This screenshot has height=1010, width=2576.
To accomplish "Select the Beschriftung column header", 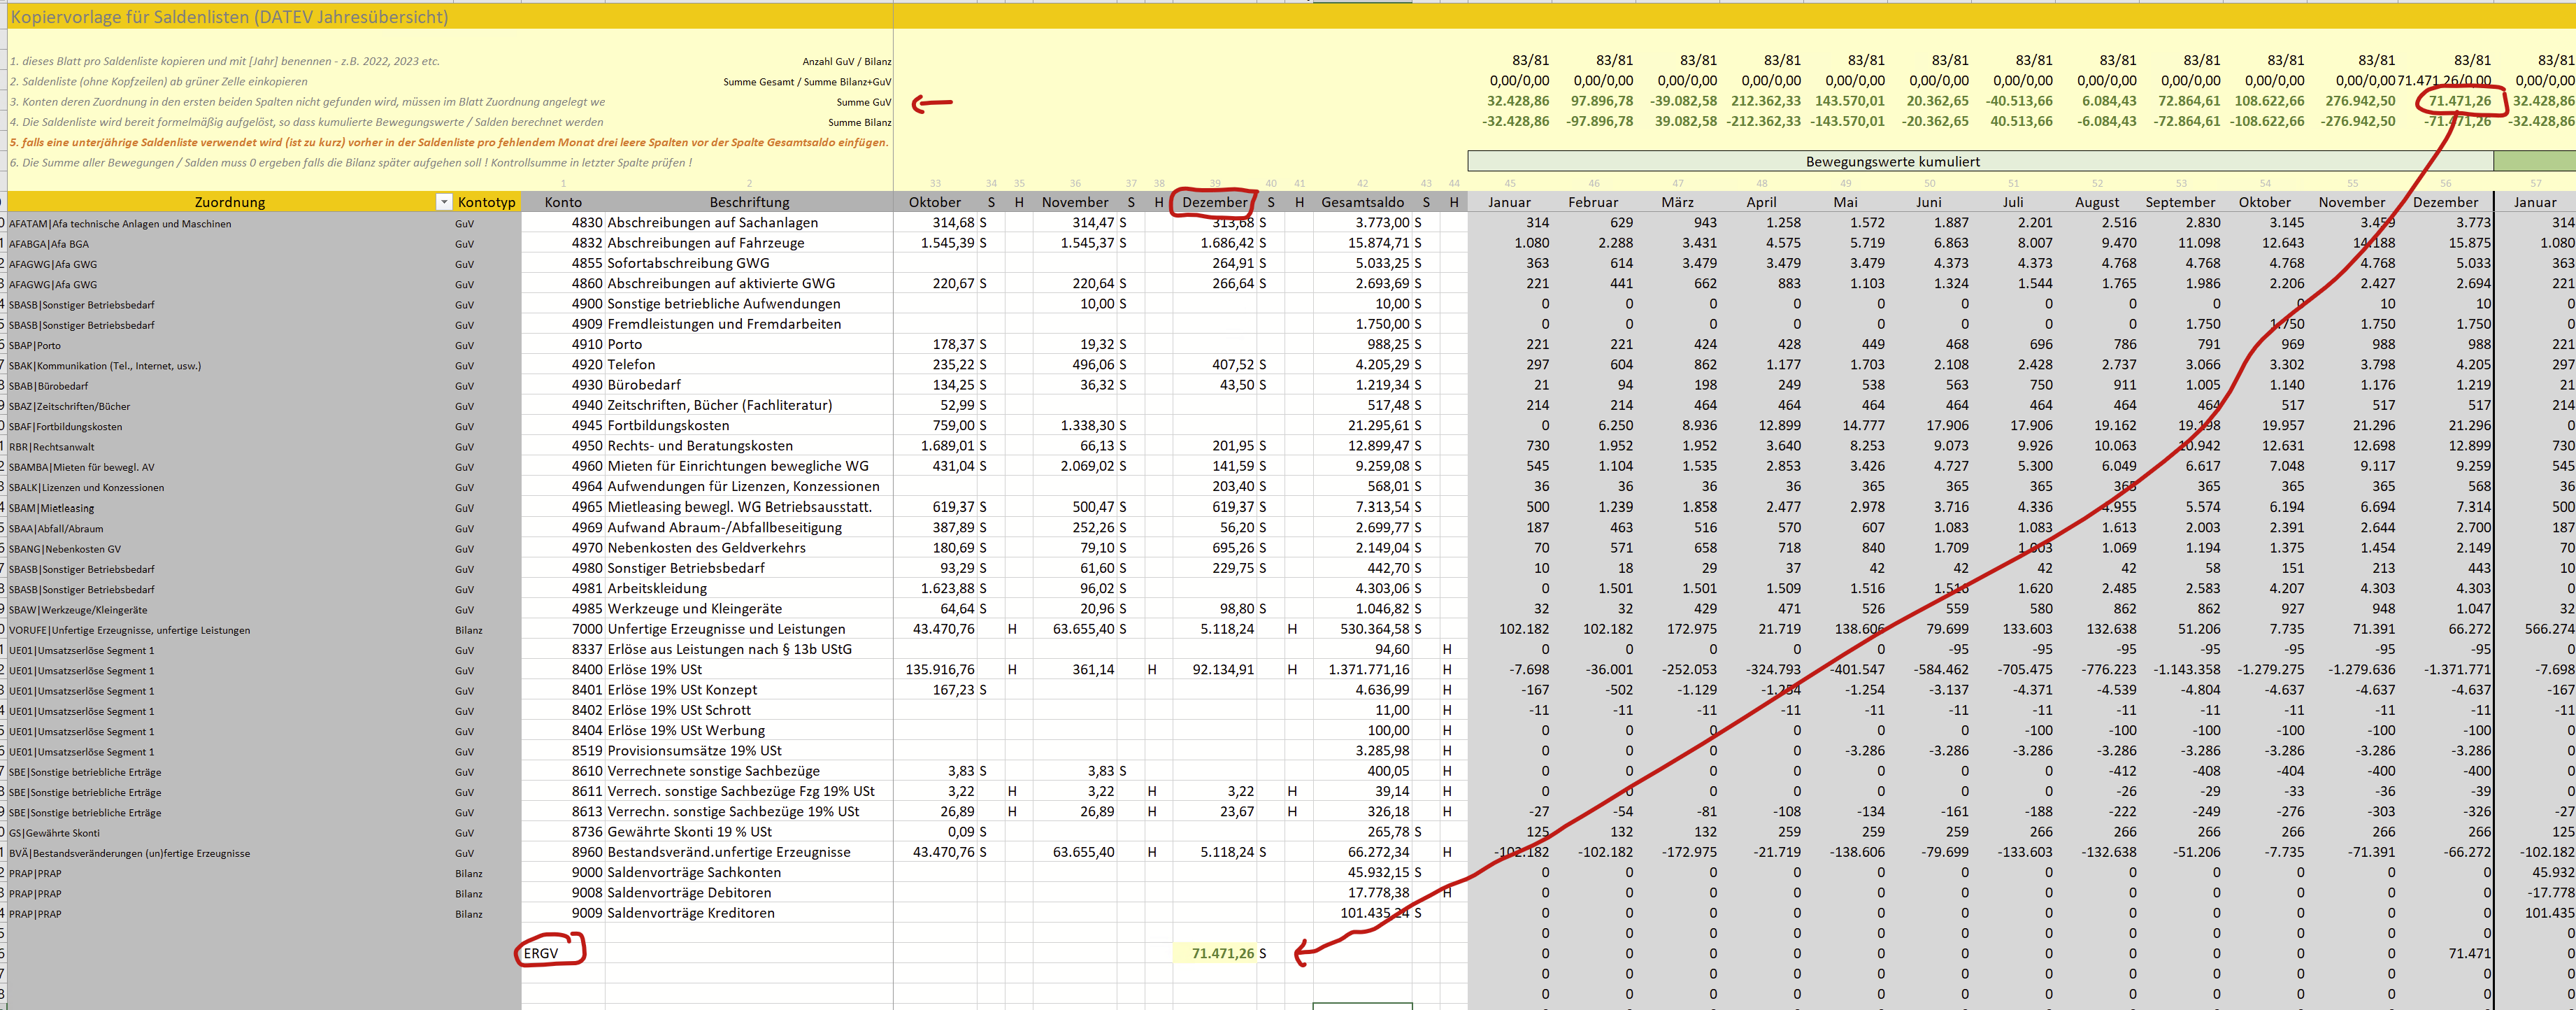I will pos(749,202).
